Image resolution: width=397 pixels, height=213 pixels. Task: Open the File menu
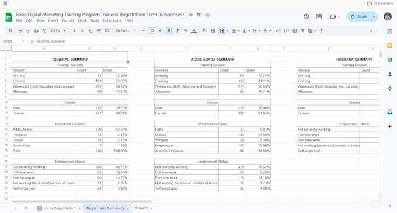(19, 20)
